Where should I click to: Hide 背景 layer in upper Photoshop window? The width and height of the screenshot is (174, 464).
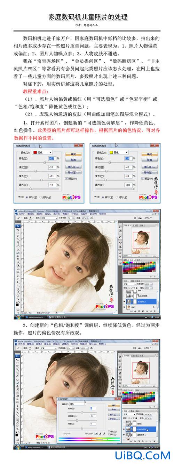(x=124, y=307)
